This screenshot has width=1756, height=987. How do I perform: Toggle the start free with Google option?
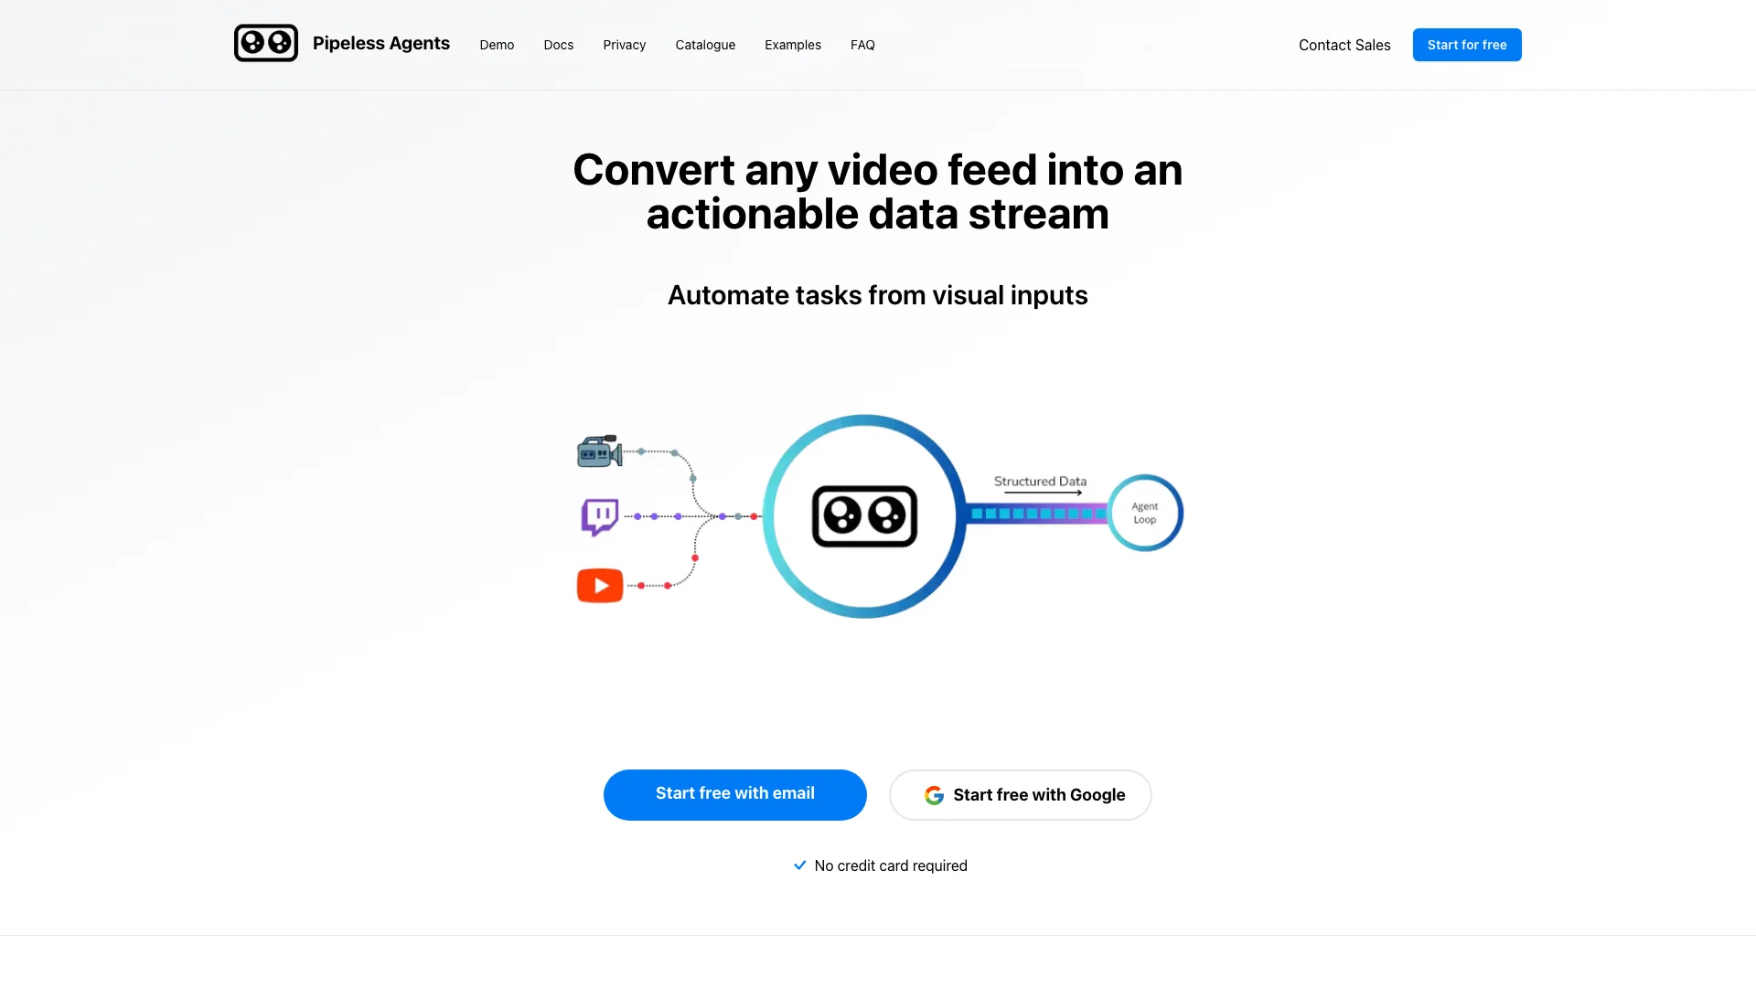(x=1021, y=794)
